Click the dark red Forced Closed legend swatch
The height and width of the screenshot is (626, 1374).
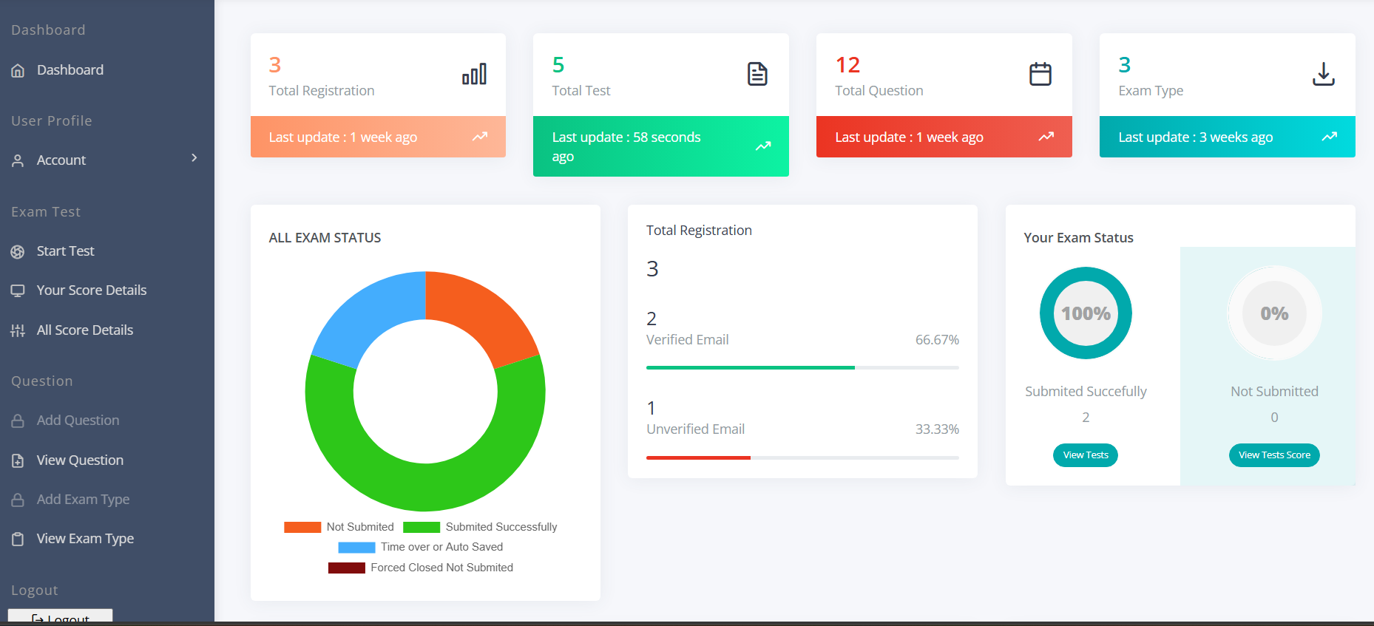click(x=346, y=568)
